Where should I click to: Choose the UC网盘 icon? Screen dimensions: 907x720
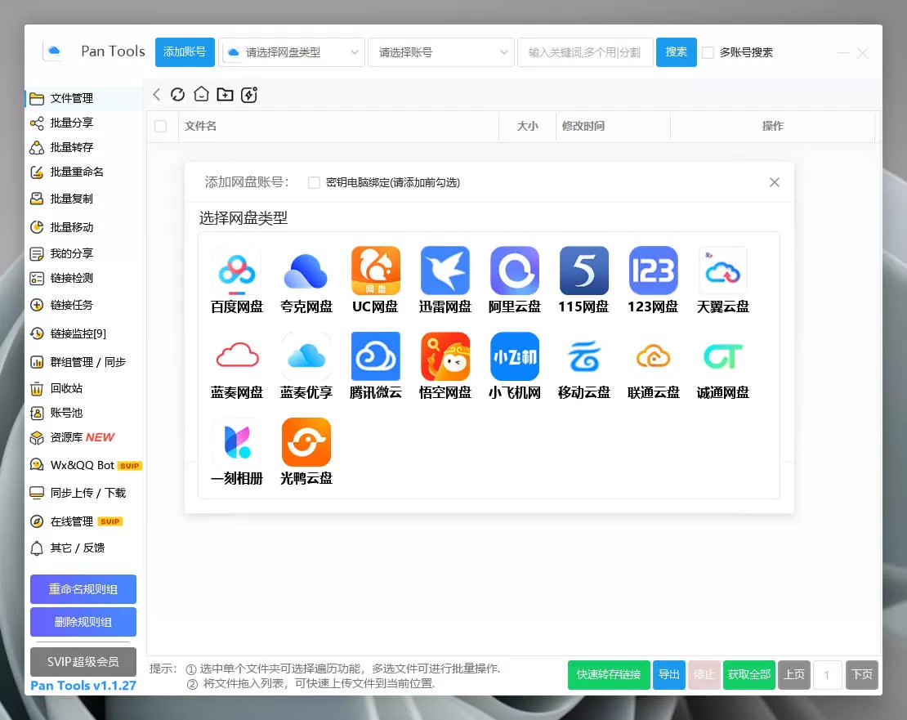click(375, 271)
